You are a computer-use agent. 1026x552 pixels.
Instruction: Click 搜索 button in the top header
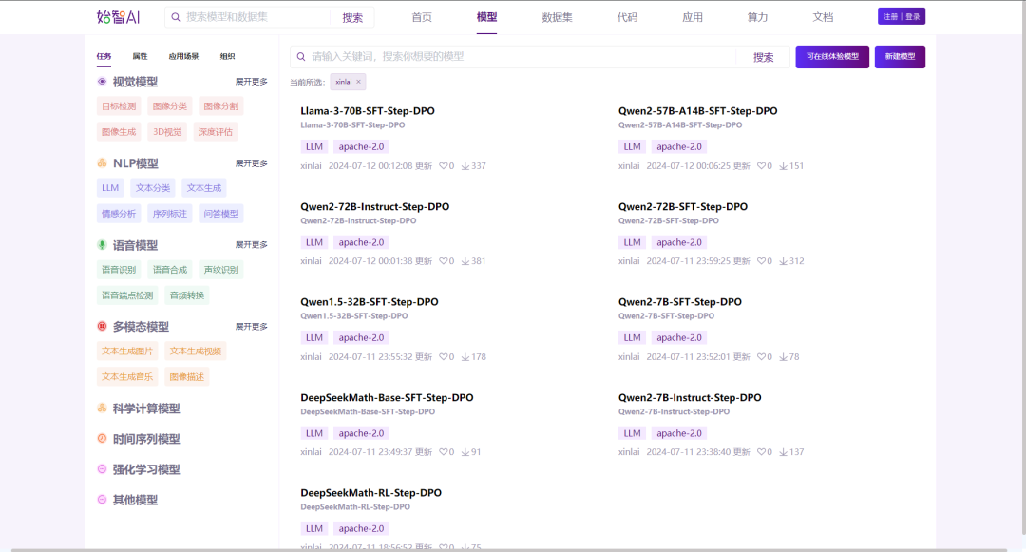(x=352, y=18)
